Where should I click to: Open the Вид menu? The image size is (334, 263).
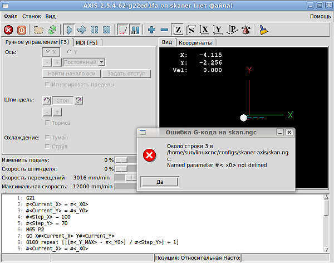pyautogui.click(x=51, y=16)
